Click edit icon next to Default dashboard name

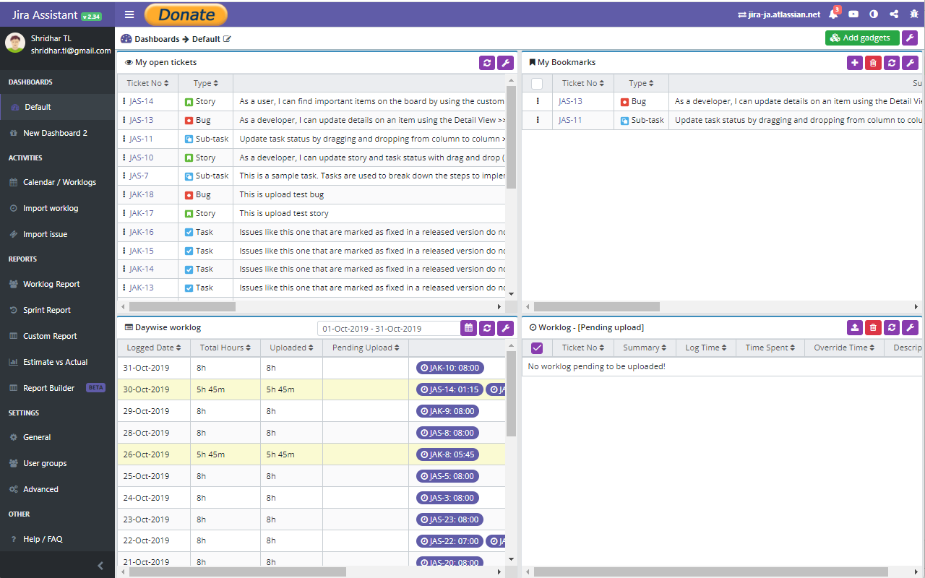(x=227, y=39)
